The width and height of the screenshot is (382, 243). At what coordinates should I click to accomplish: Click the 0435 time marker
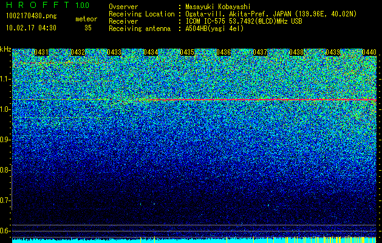pyautogui.click(x=187, y=52)
